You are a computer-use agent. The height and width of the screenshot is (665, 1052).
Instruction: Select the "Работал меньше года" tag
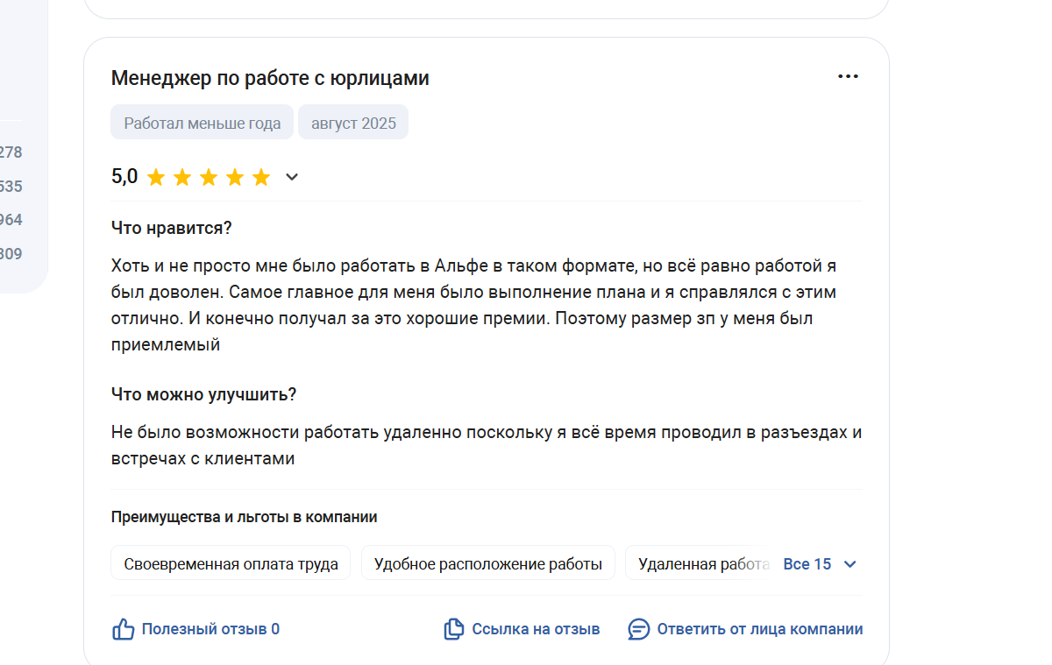[203, 123]
